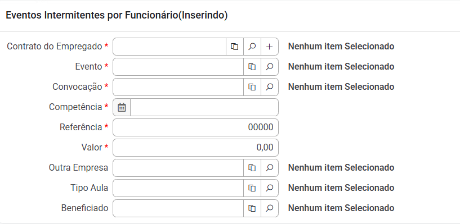Viewport: 460px width, 224px height.
Task: Click the copy icon in Outra Empresa field
Action: (x=252, y=168)
